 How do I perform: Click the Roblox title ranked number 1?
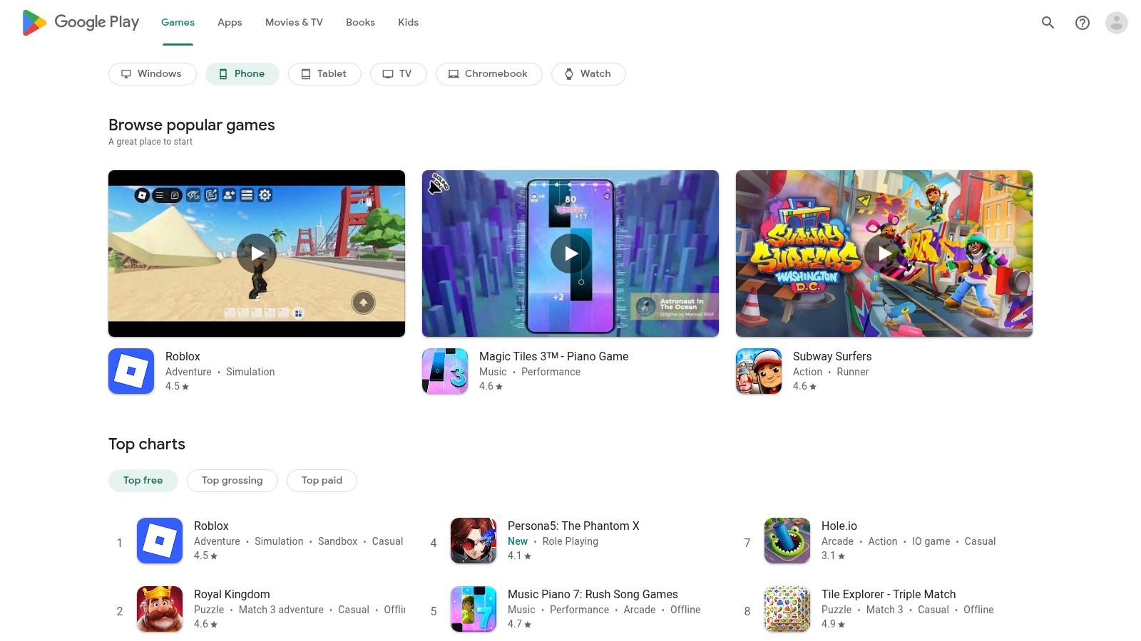tap(211, 526)
